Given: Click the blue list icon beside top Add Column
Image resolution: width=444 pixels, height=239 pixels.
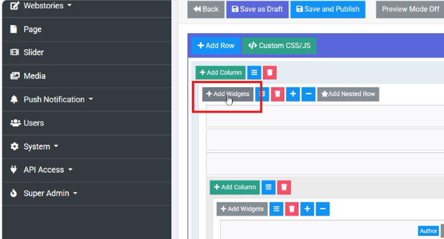Looking at the screenshot, I should [254, 73].
